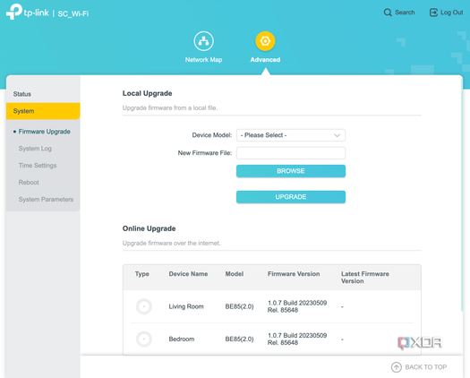Click the UPGRADE button

(x=291, y=197)
